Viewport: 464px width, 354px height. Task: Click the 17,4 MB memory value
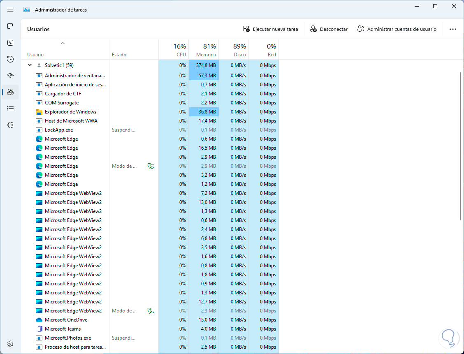(x=207, y=121)
